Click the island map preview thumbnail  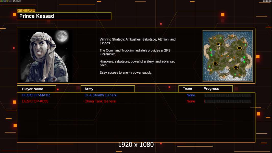[227, 56]
